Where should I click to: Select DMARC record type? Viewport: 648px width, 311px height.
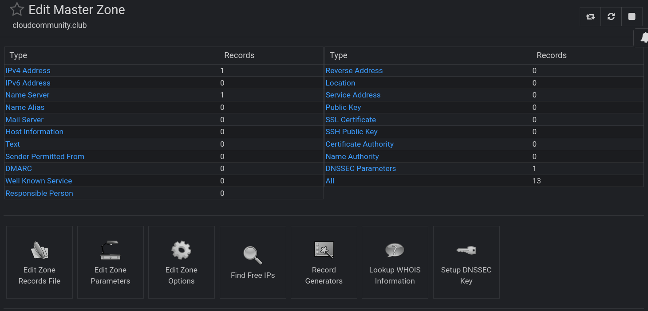click(x=19, y=168)
